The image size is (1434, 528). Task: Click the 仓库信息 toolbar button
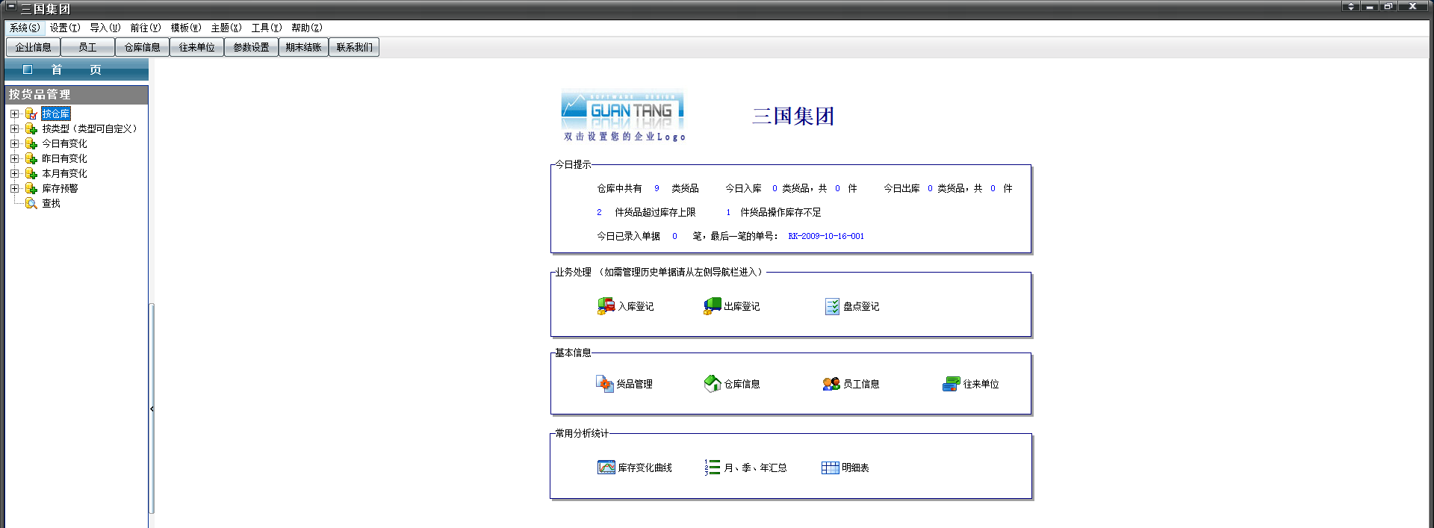tap(142, 47)
